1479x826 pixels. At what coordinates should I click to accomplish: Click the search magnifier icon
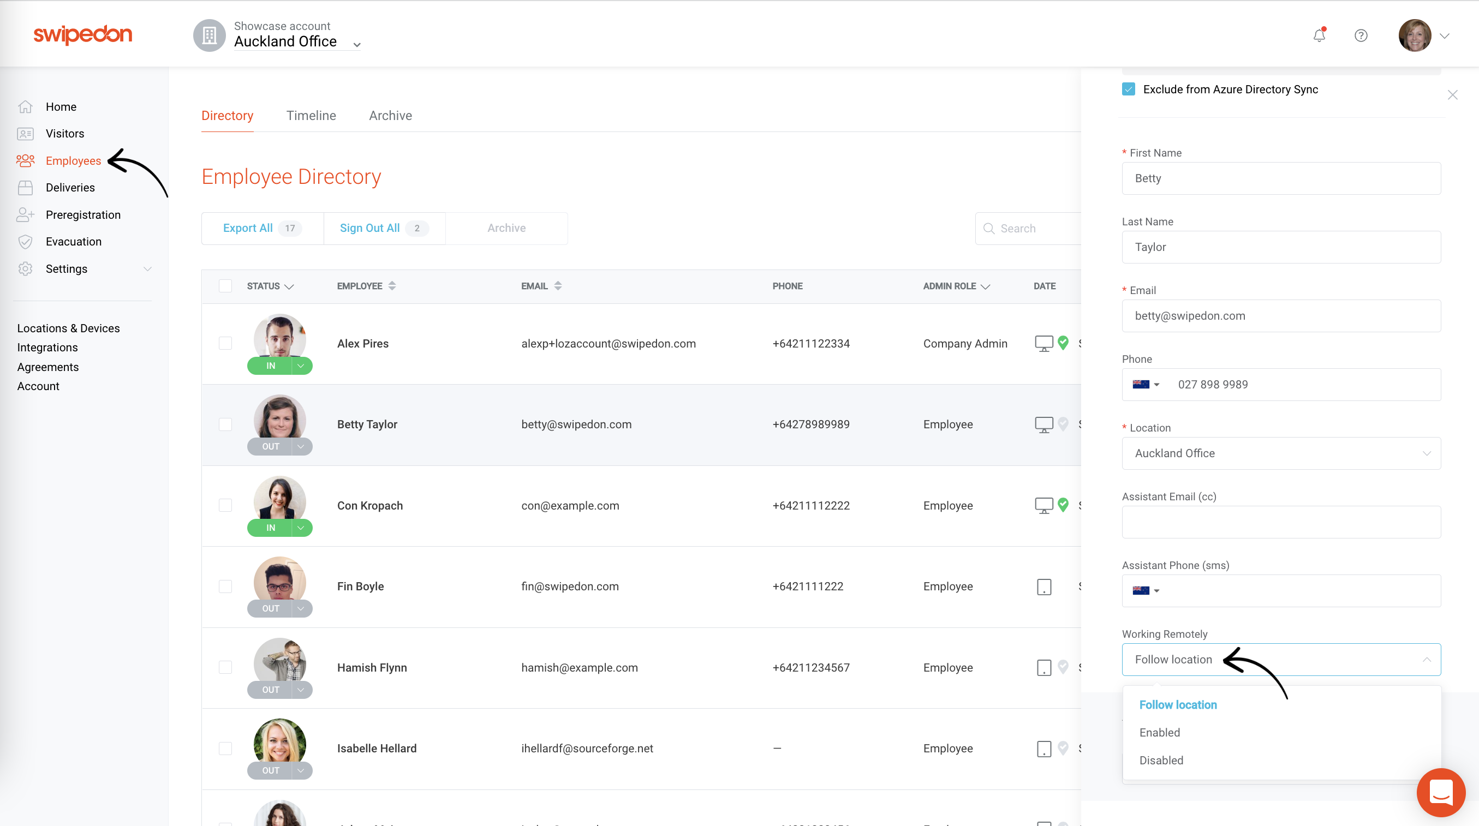[989, 229]
